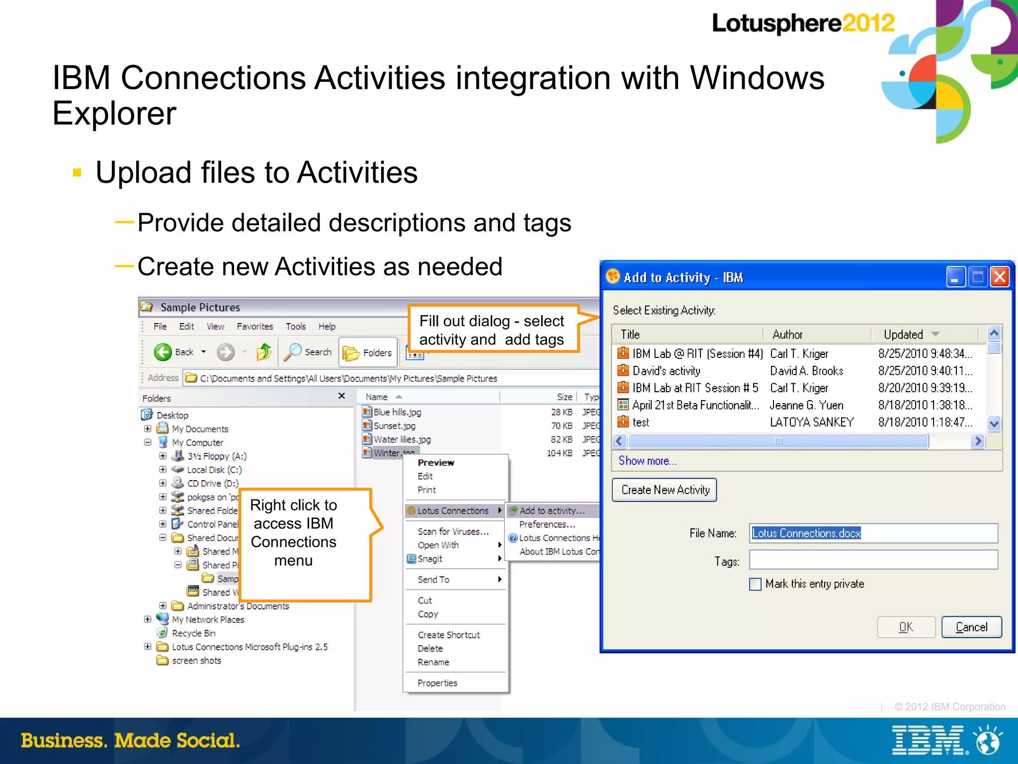Toggle the Folders pane toolbar button
This screenshot has height=764, width=1018.
[368, 352]
